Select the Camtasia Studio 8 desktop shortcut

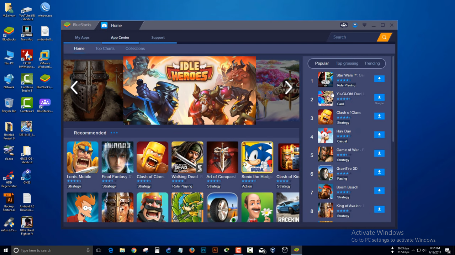[x=27, y=83]
